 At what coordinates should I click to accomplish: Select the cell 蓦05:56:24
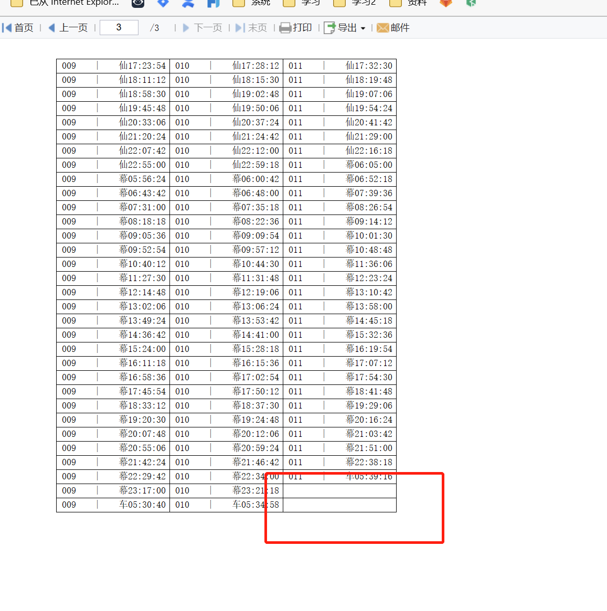[x=142, y=179]
